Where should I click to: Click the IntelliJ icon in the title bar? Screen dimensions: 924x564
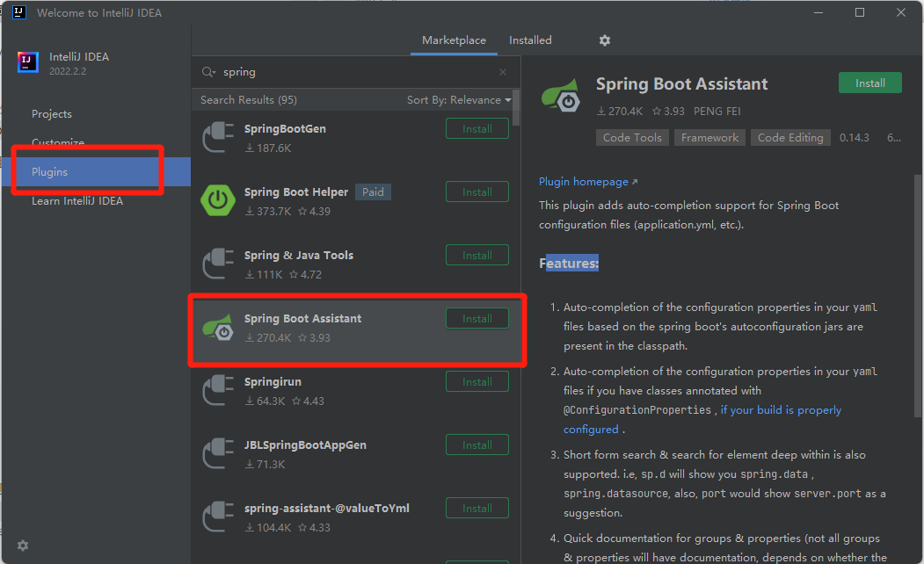[18, 12]
